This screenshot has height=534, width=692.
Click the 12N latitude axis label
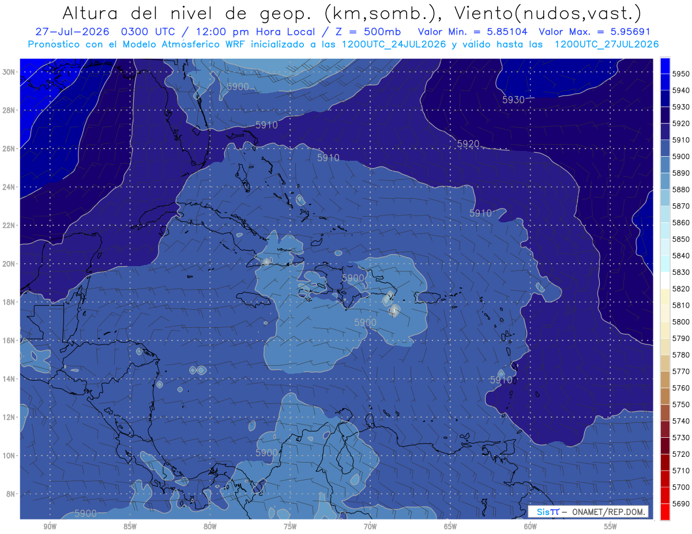pyautogui.click(x=9, y=417)
